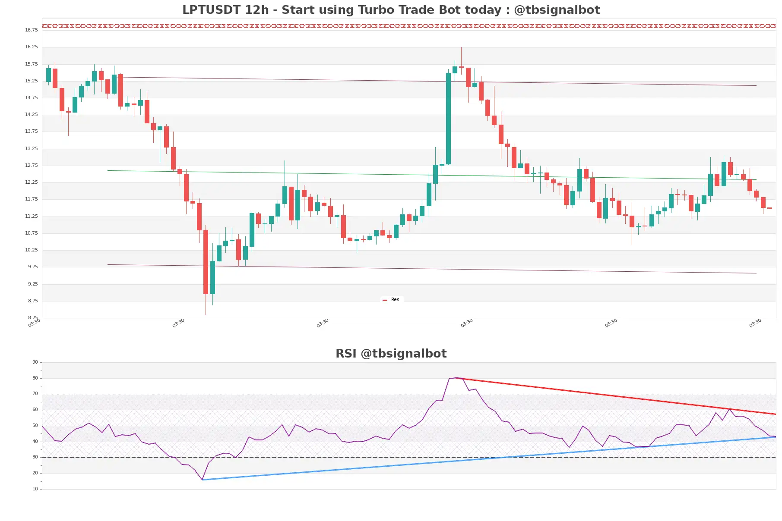Click the RSI 30 axis label
This screenshot has height=521, width=782.
[35, 457]
